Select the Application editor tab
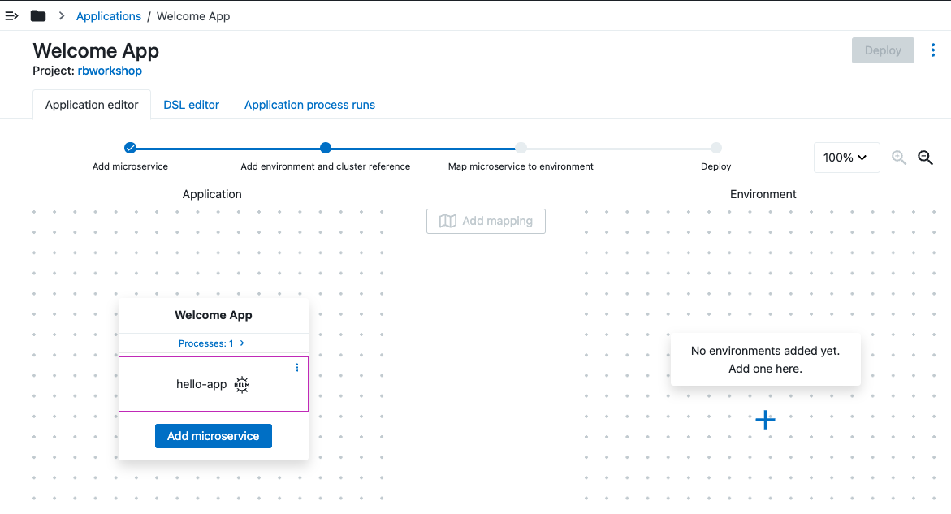This screenshot has width=951, height=514. pyautogui.click(x=92, y=104)
